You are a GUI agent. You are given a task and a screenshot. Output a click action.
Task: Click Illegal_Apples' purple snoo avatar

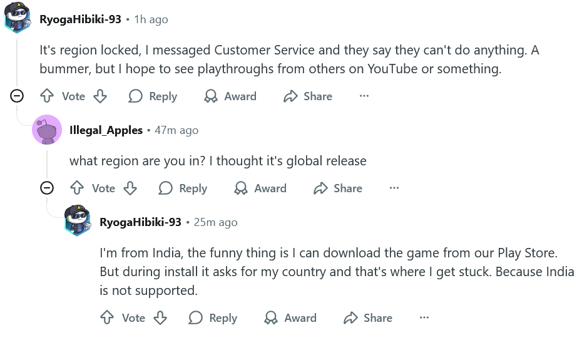click(47, 130)
